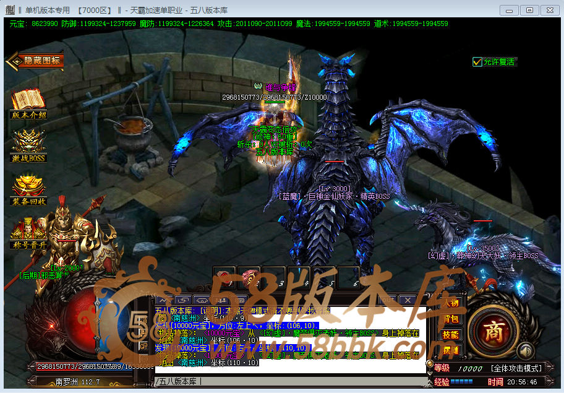Open the 背包 inventory panel
The width and height of the screenshot is (564, 393).
[x=451, y=319]
